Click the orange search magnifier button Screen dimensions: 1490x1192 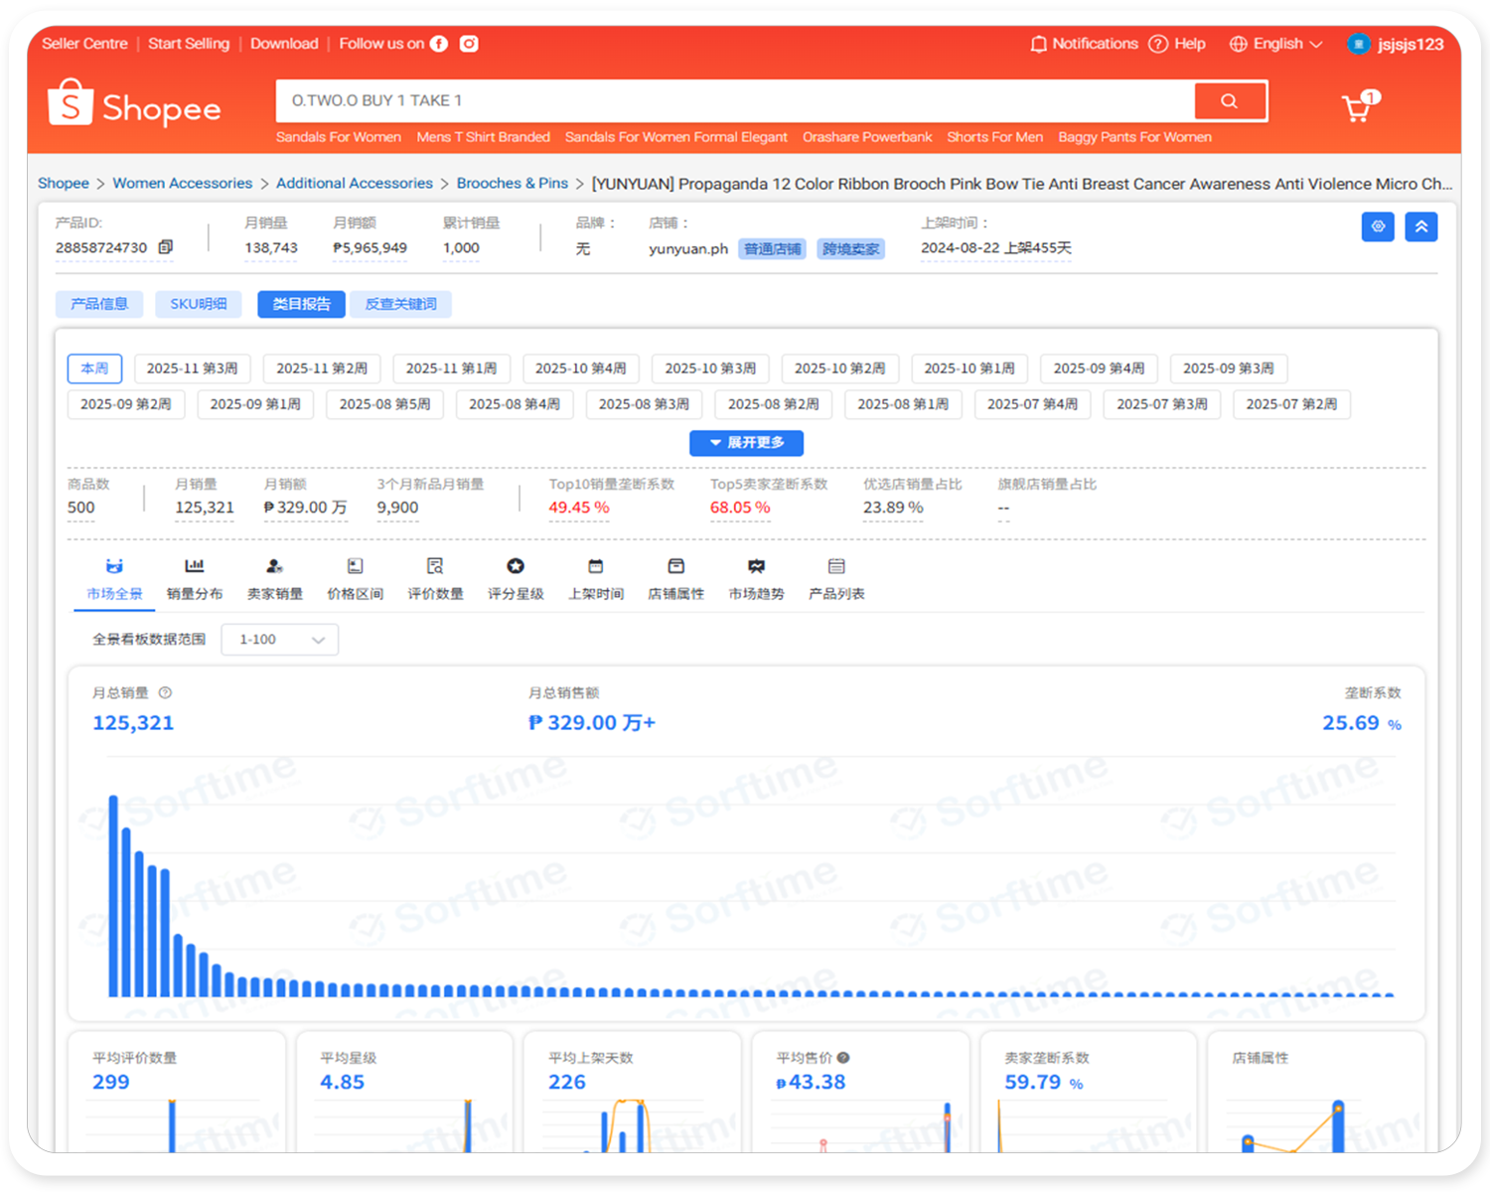pyautogui.click(x=1230, y=101)
